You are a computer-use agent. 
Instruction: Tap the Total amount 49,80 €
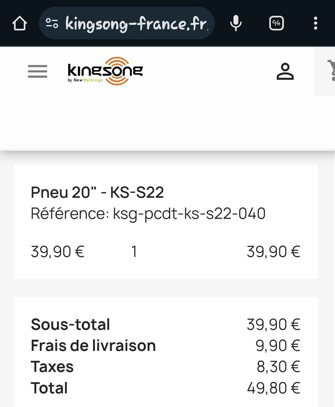[x=274, y=388]
